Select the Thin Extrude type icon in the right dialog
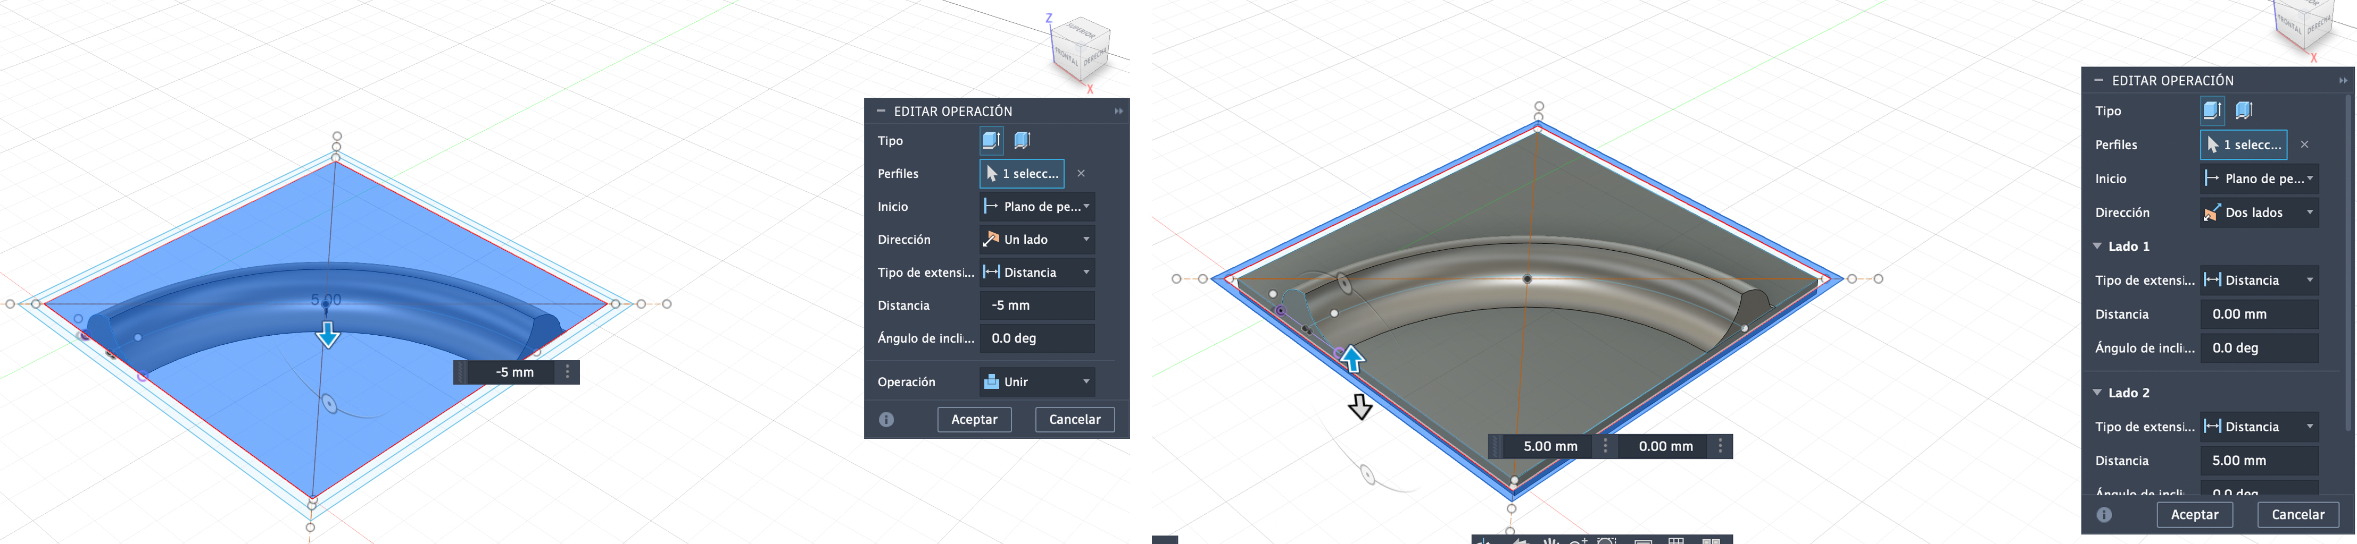This screenshot has height=544, width=2357. click(x=2243, y=112)
